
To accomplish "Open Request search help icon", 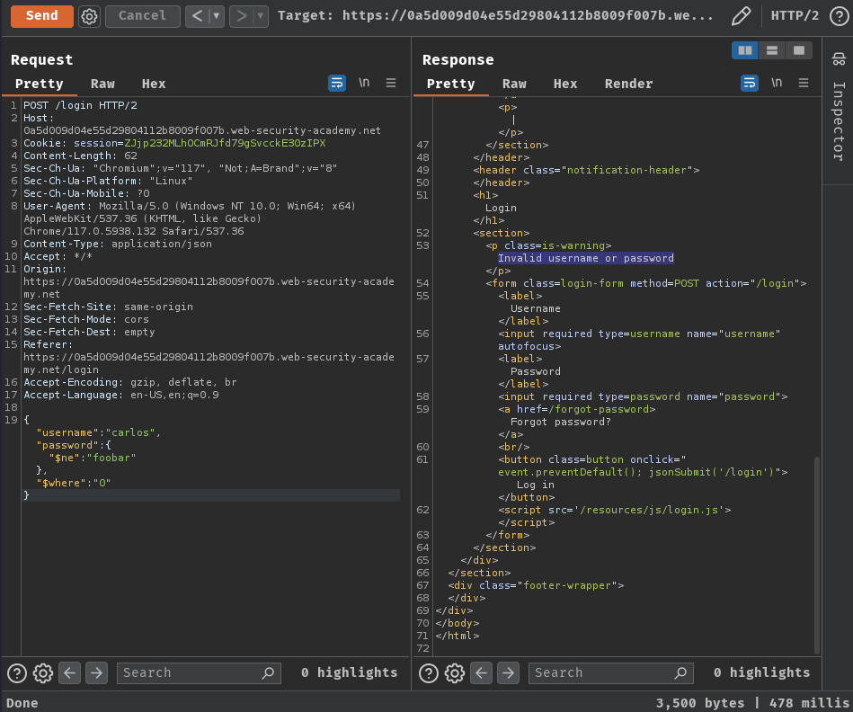I will tap(17, 673).
